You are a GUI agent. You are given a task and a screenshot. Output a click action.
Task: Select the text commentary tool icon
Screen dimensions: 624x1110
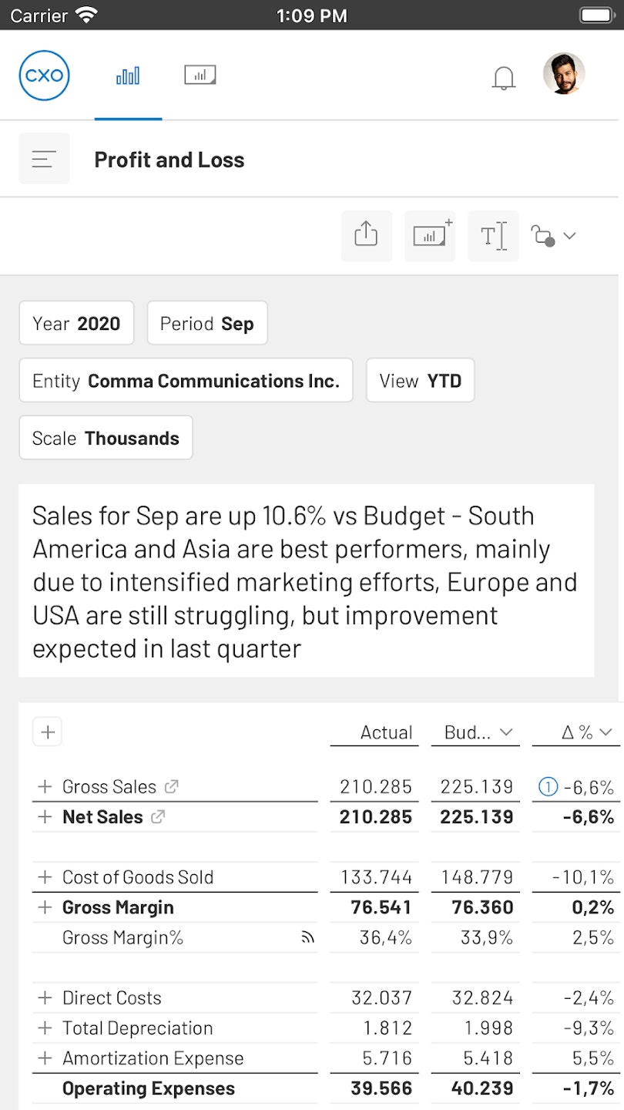tap(493, 235)
